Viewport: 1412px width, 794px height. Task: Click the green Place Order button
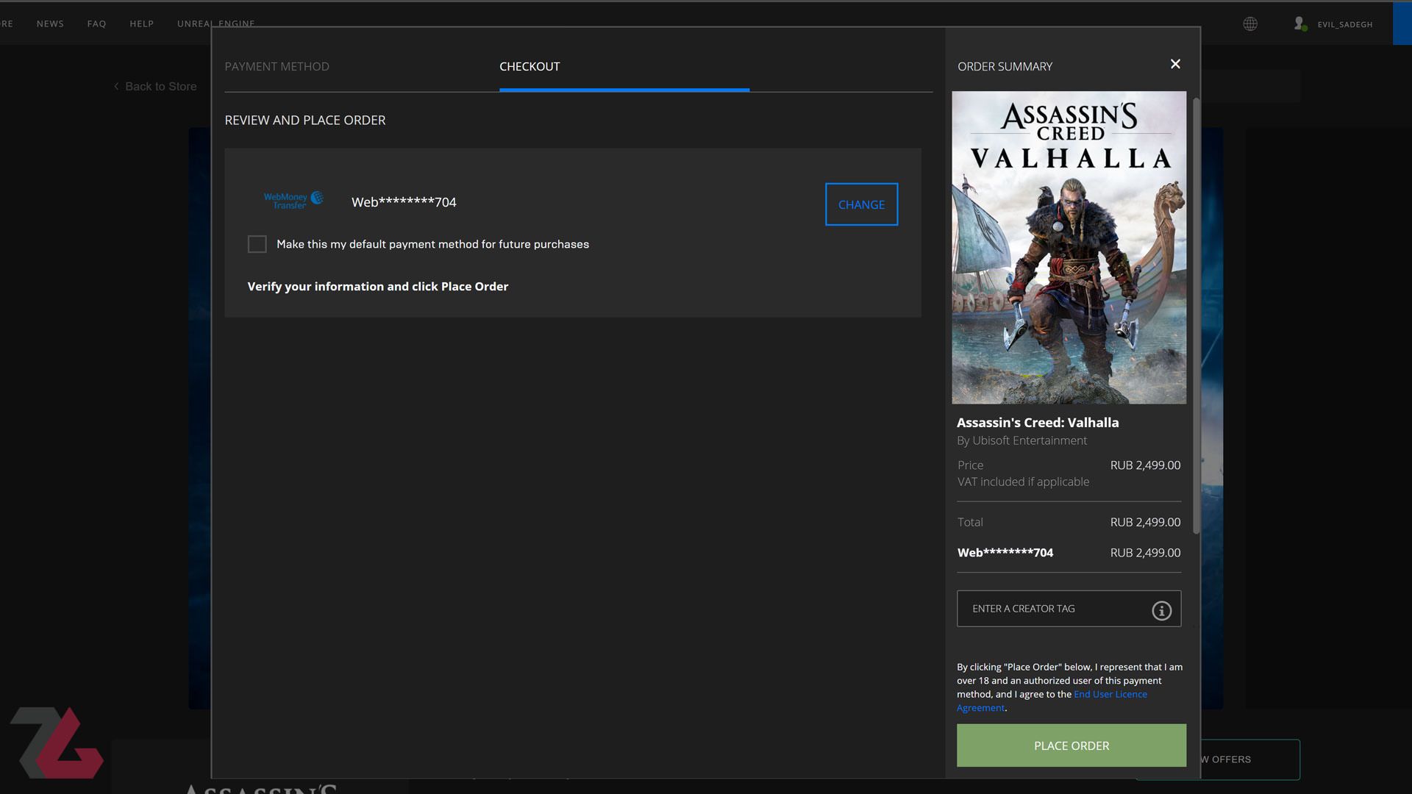pos(1071,745)
